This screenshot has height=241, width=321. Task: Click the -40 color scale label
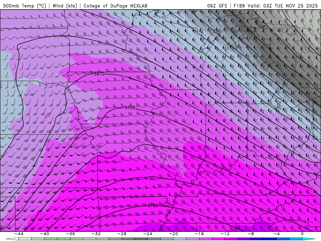pos(45,234)
